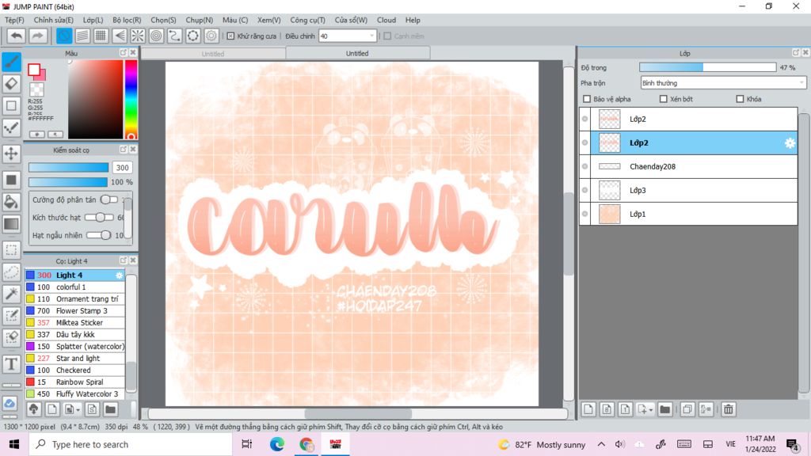Select the Brush tool in left toolbar

click(x=11, y=62)
